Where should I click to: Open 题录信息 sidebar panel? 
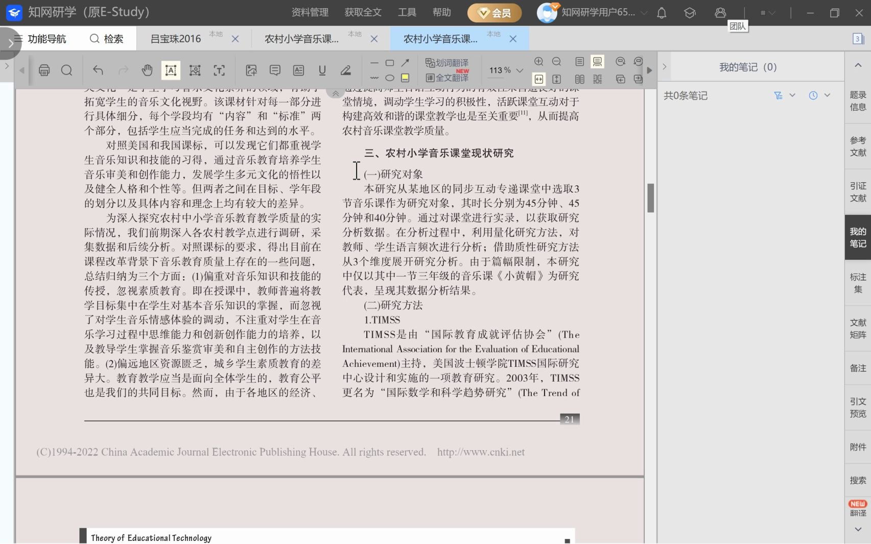coord(858,101)
